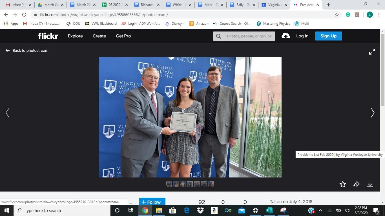
Task: Open Windows Settings from the taskbar
Action: [x=256, y=210]
